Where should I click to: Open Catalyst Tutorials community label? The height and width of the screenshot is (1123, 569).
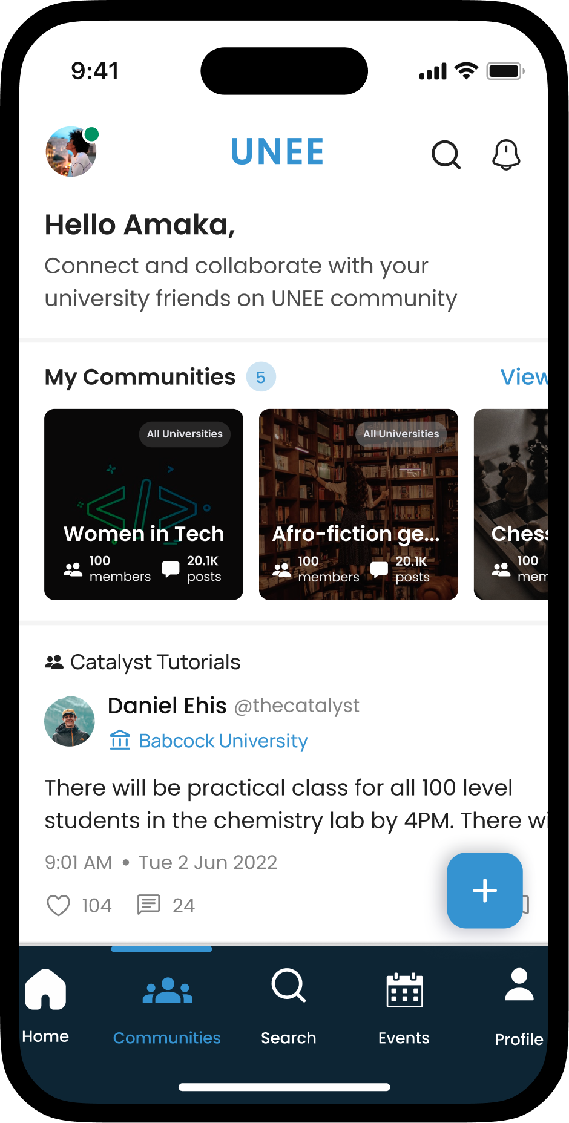pyautogui.click(x=155, y=662)
